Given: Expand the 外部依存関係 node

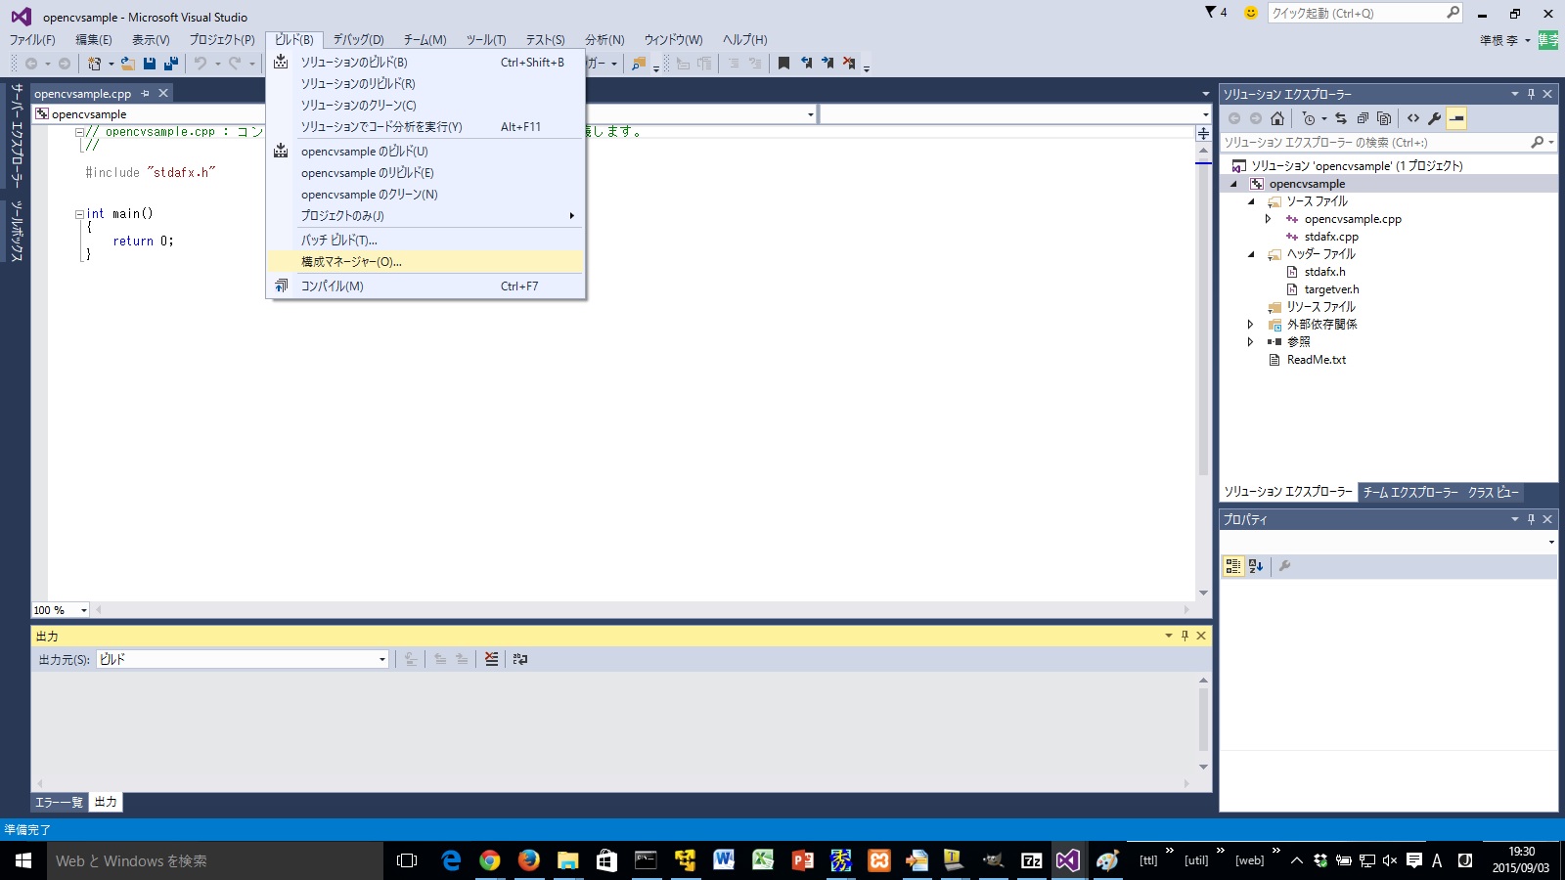Looking at the screenshot, I should coord(1251,325).
